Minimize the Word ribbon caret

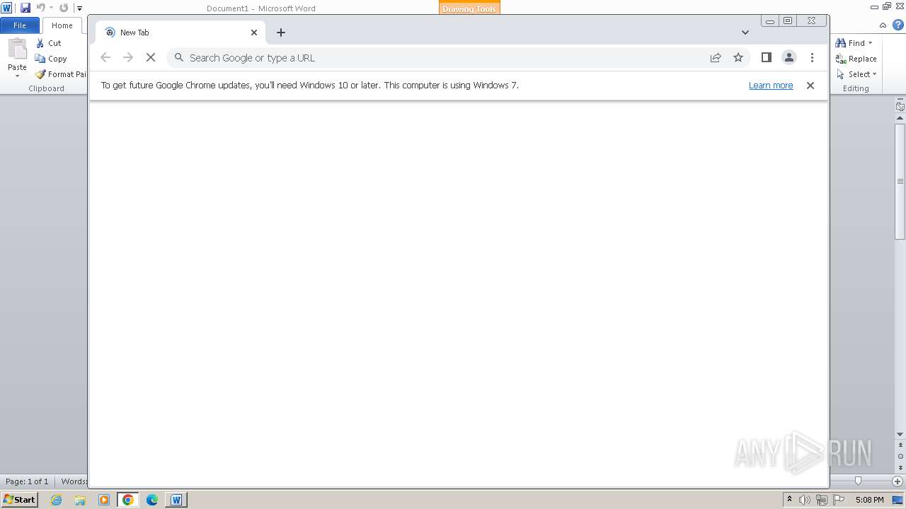pyautogui.click(x=883, y=25)
